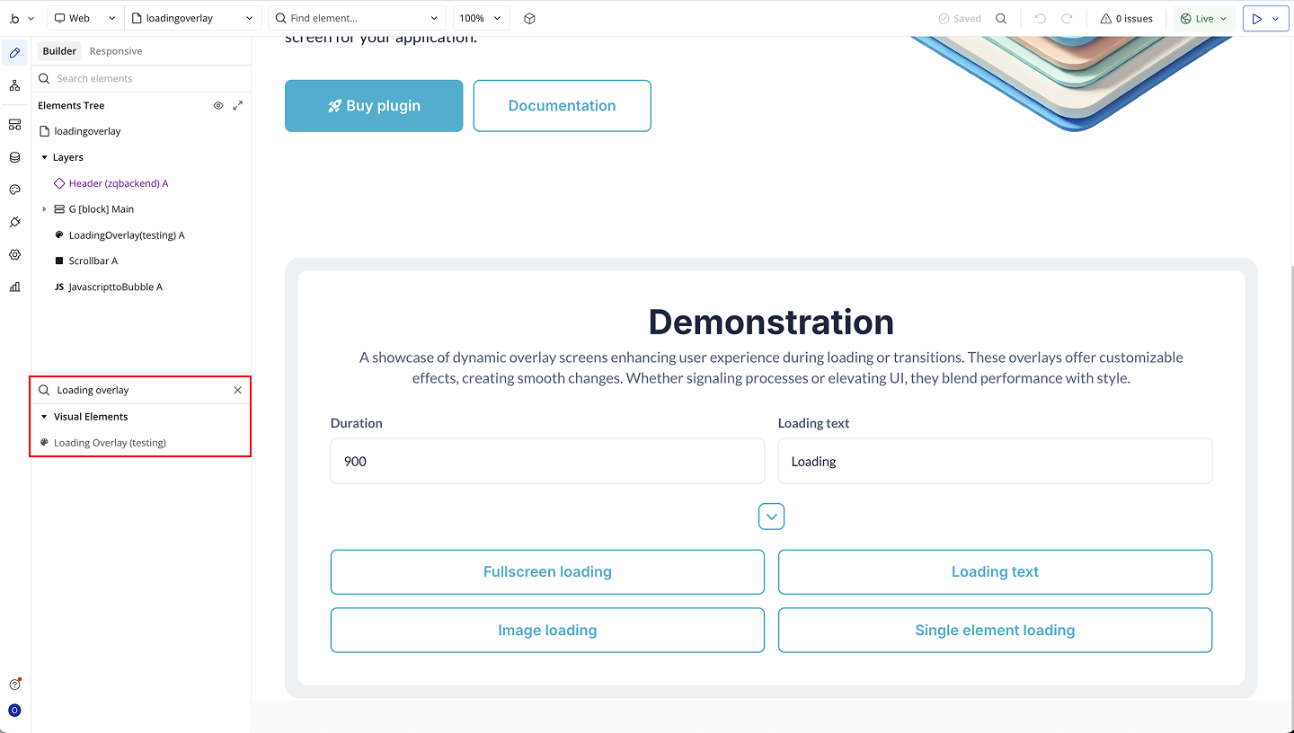Click the Image loading button
This screenshot has width=1294, height=733.
[547, 631]
